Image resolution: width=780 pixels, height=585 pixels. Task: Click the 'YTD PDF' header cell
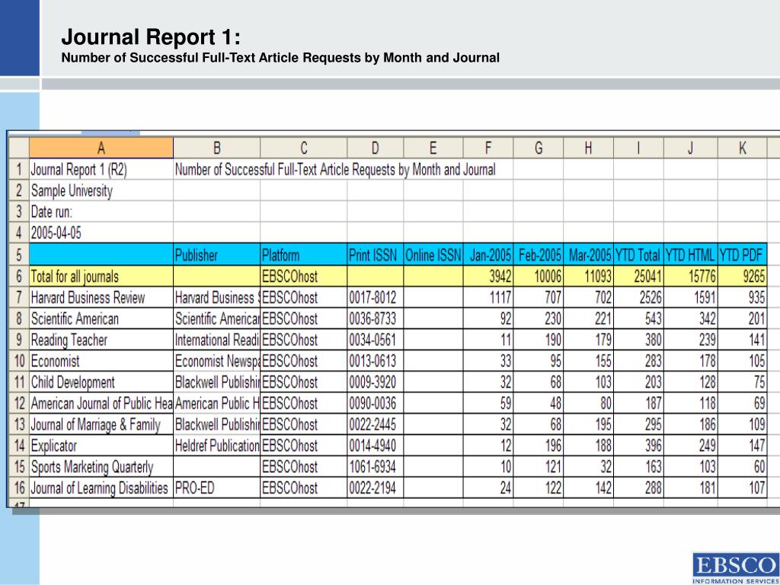point(742,254)
